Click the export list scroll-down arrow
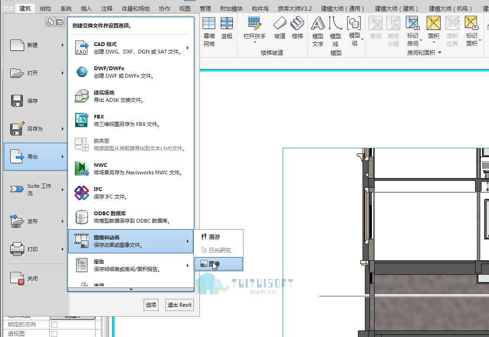This screenshot has height=337, width=489. coord(131,289)
